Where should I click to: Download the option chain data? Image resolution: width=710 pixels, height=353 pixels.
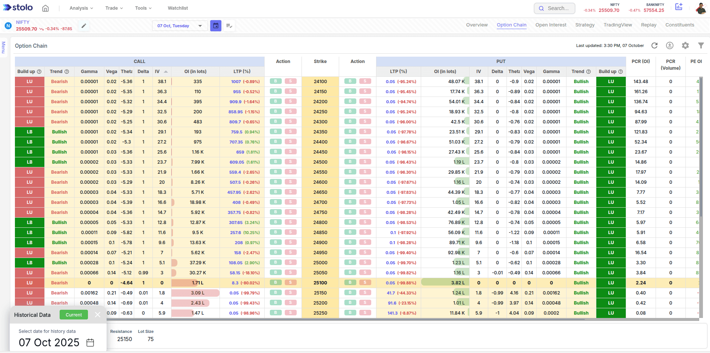coord(670,45)
